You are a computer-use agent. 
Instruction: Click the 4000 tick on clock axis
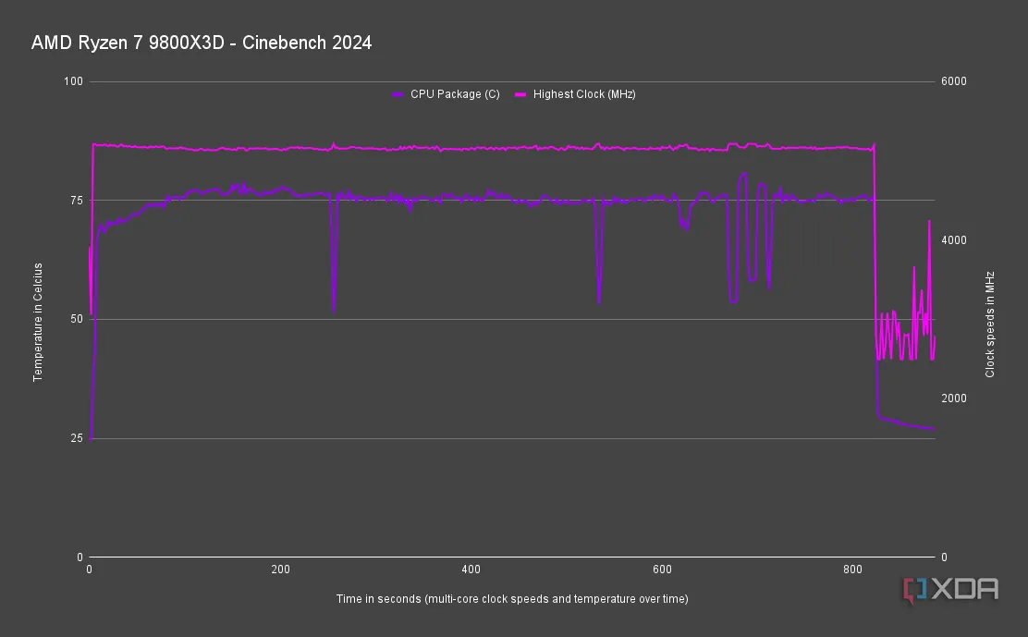tap(953, 240)
